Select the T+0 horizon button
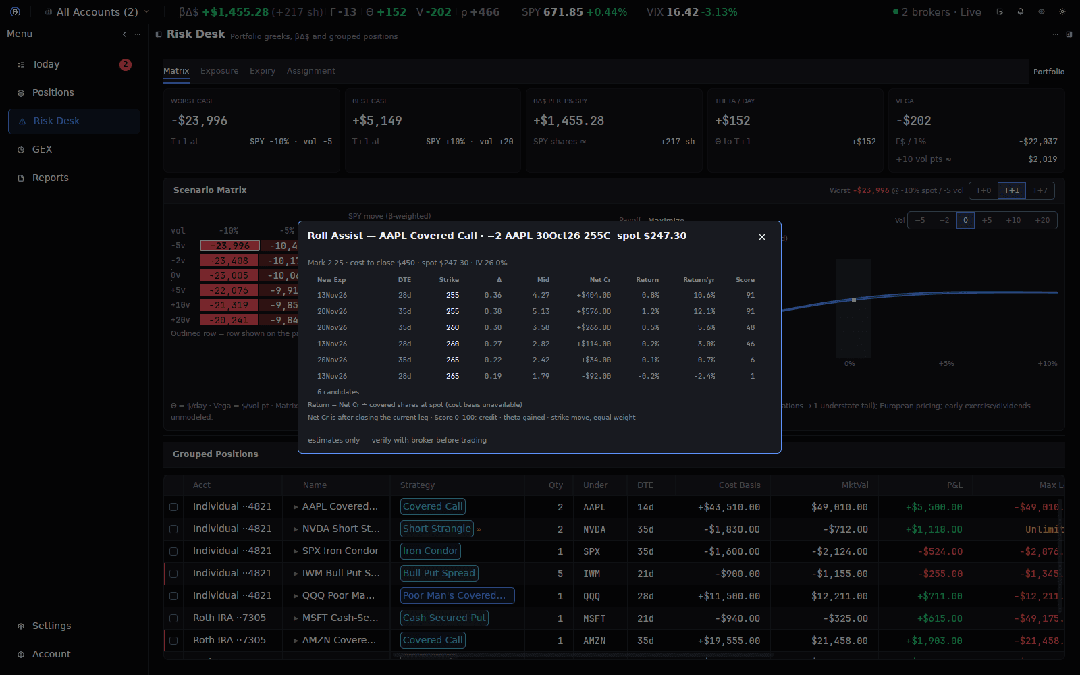 point(983,190)
